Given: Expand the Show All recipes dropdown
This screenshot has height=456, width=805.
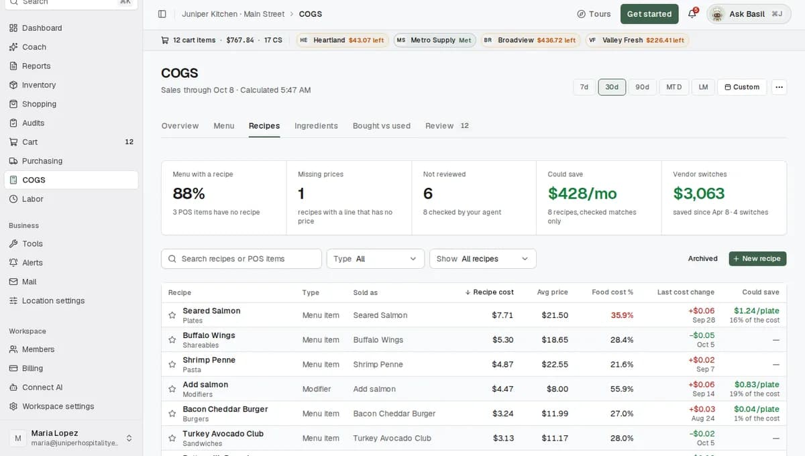Looking at the screenshot, I should pyautogui.click(x=483, y=259).
